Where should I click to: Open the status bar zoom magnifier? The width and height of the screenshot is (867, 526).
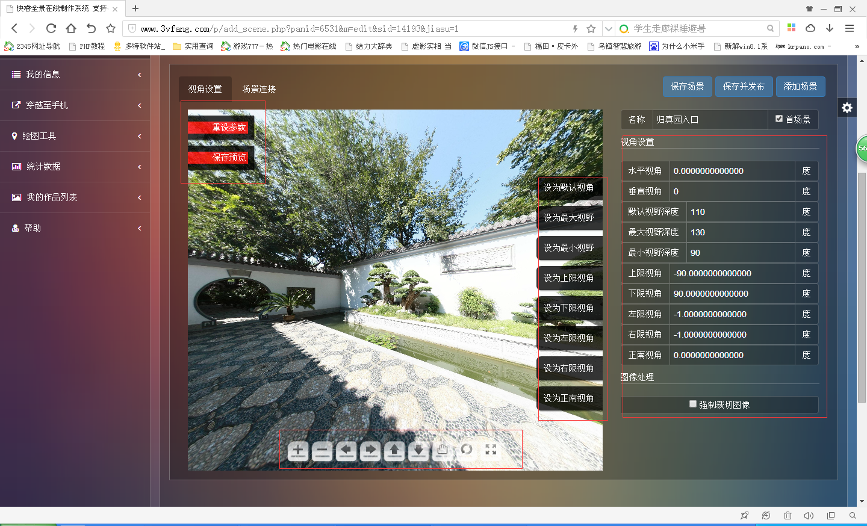pyautogui.click(x=853, y=516)
